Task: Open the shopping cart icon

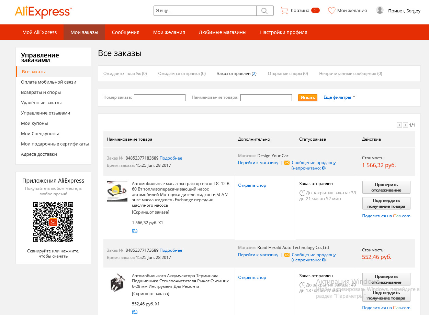Action: tap(284, 11)
